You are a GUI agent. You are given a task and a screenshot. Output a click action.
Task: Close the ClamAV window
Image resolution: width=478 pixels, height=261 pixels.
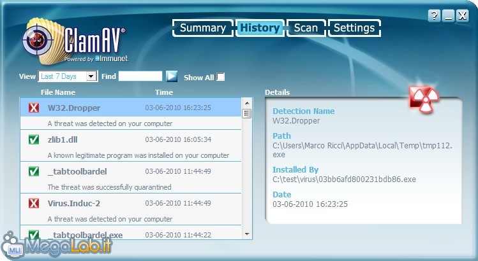pyautogui.click(x=463, y=15)
